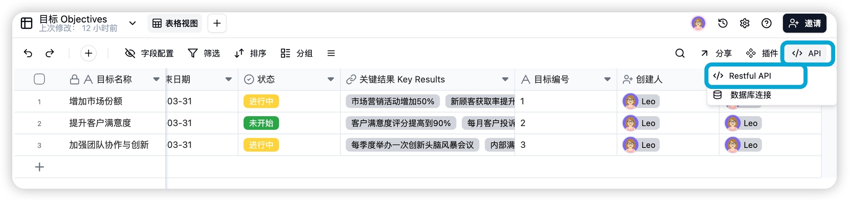Open the 目标编号 column dropdown arrow

[x=607, y=79]
